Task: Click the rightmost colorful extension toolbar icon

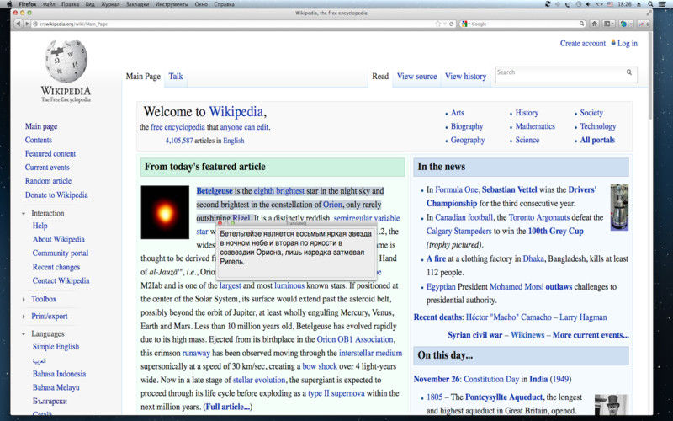Action: click(644, 24)
